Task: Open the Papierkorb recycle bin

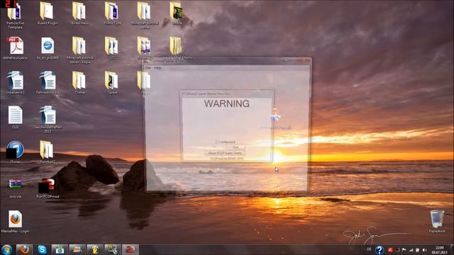Action: [x=437, y=222]
